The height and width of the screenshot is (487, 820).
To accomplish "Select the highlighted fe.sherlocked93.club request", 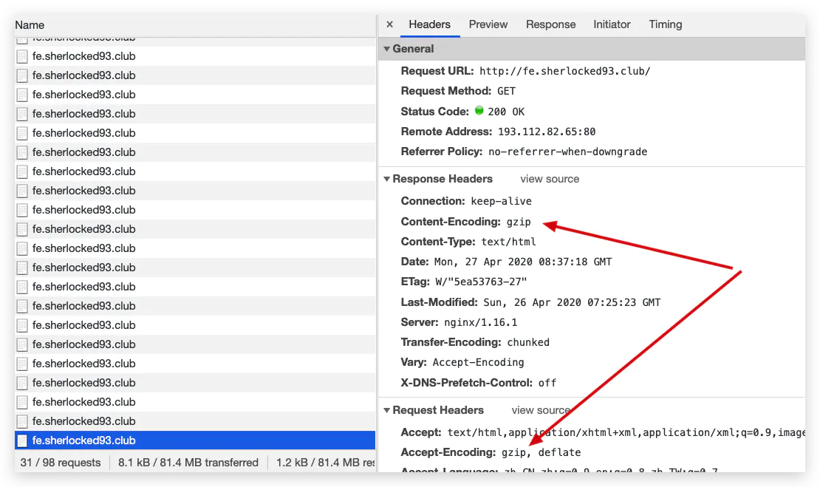I will tap(195, 440).
